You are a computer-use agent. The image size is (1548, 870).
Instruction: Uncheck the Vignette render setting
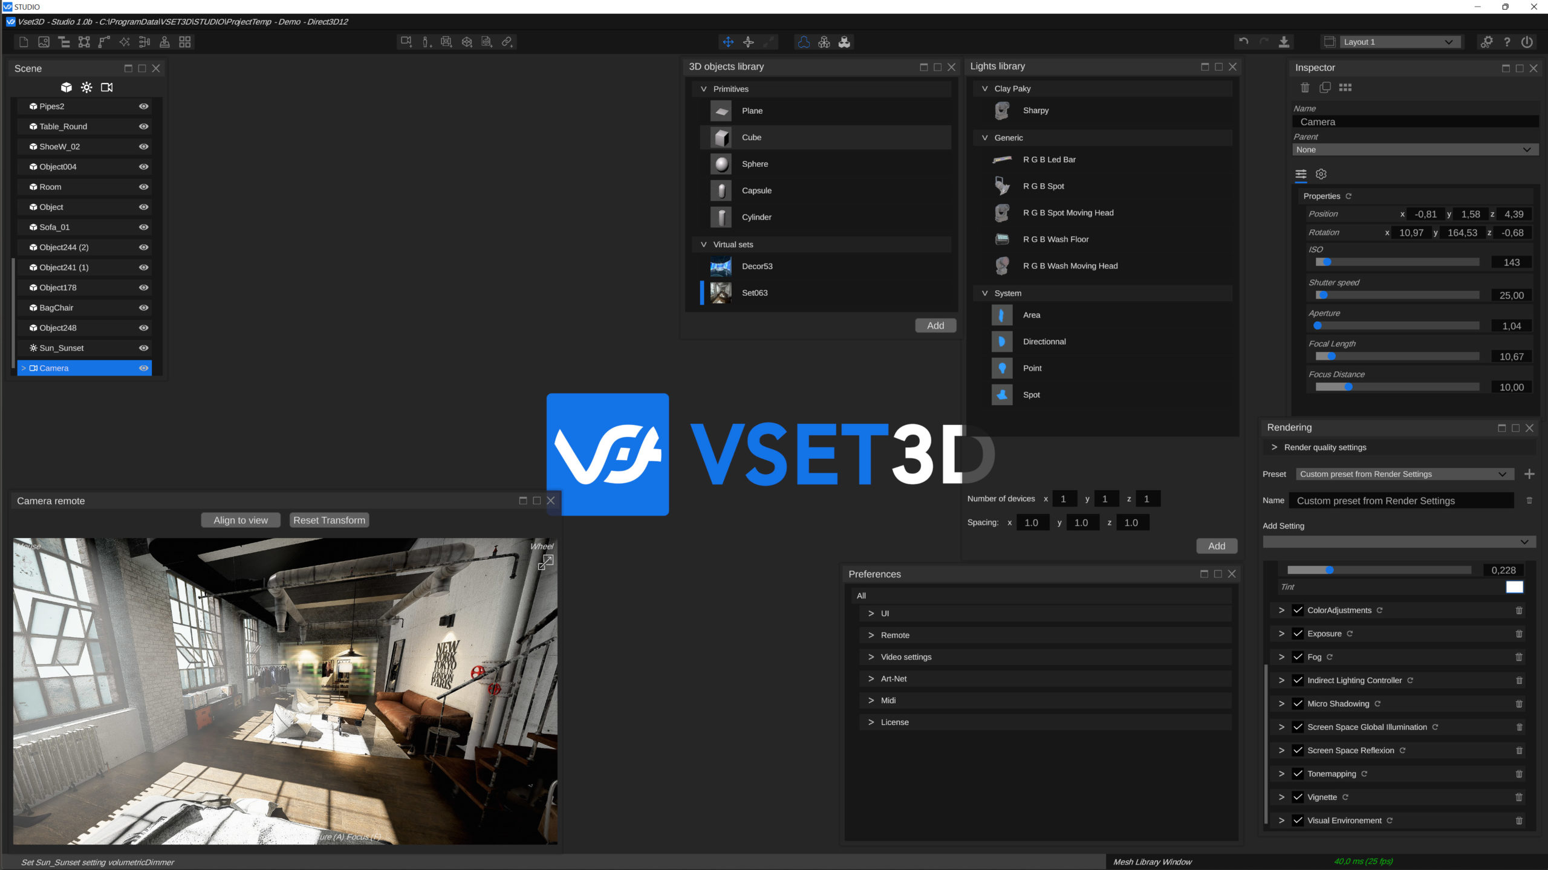click(x=1298, y=797)
